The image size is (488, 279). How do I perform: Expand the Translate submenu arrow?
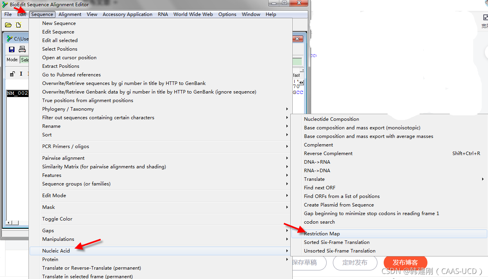(x=483, y=179)
